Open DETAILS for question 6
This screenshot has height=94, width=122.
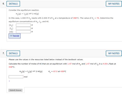(13, 4)
